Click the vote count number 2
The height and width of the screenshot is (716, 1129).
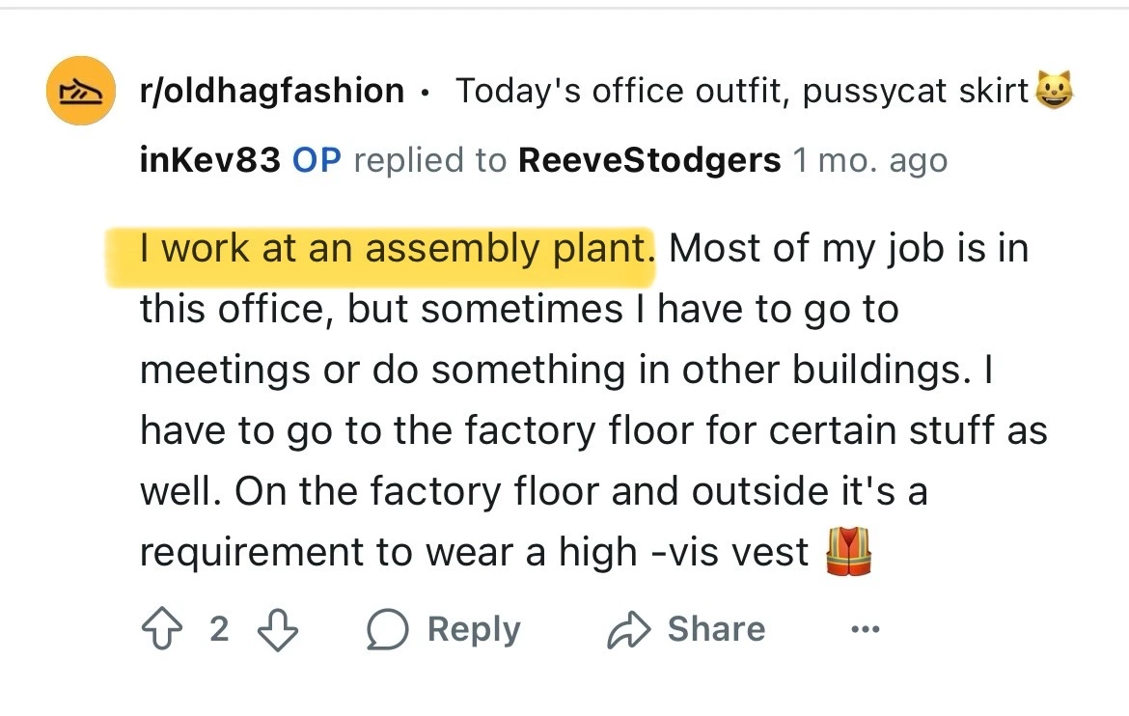[x=220, y=629]
